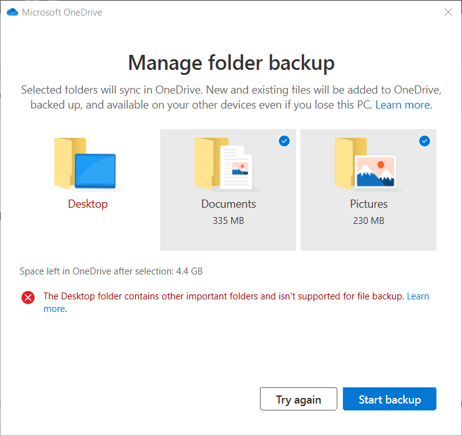This screenshot has height=436, width=462.
Task: Click the Desktop folder error message text
Action: tap(223, 296)
